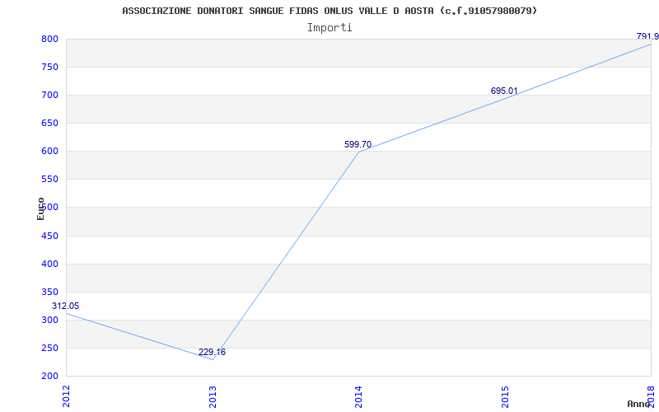Viewport: 659px width, 412px height.
Task: Click the chart title ASSOCIAZIONE DONATORI SANGUE FIDAS
Action: 329,11
